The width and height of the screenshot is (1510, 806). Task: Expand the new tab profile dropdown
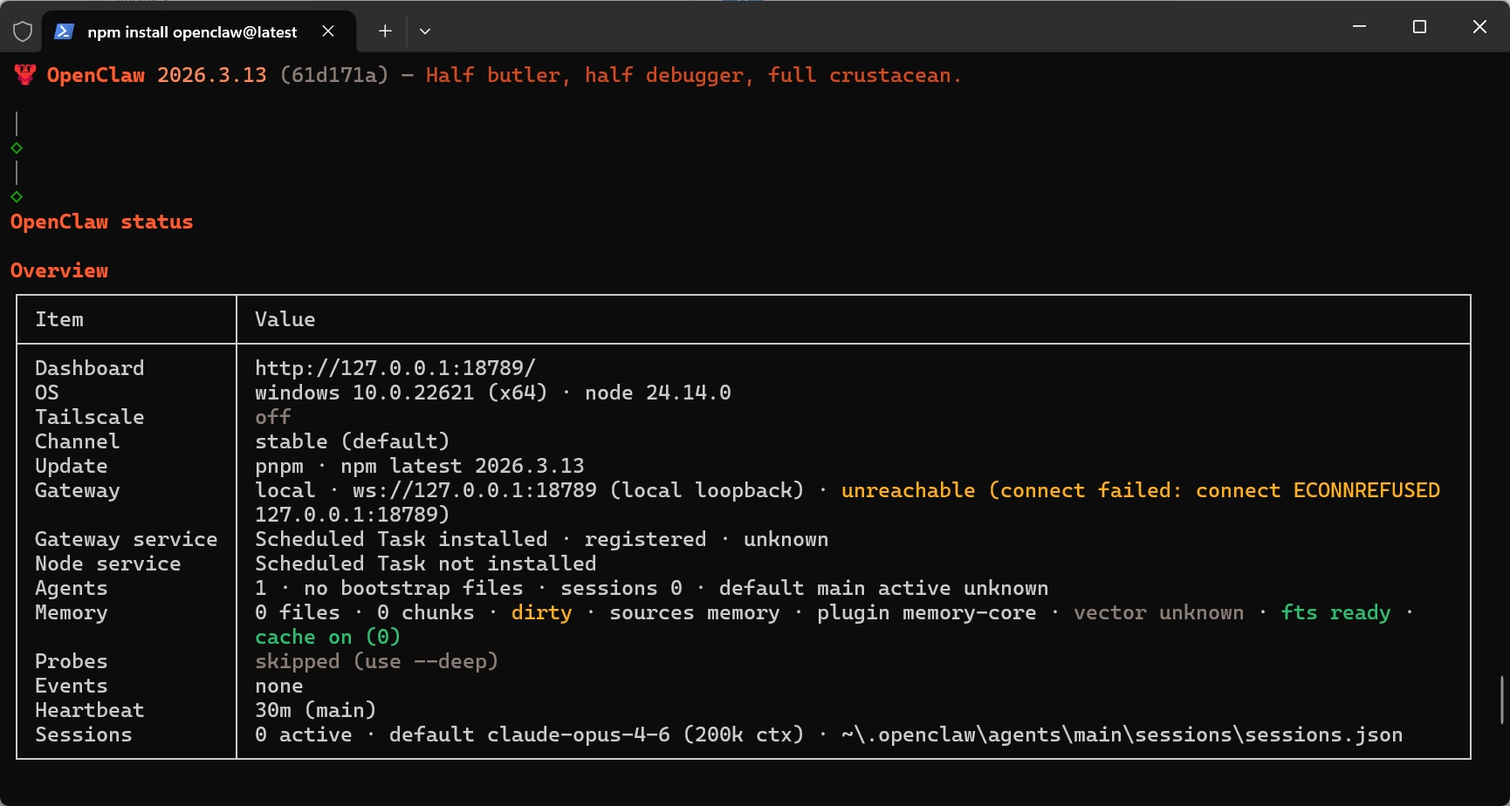coord(425,31)
